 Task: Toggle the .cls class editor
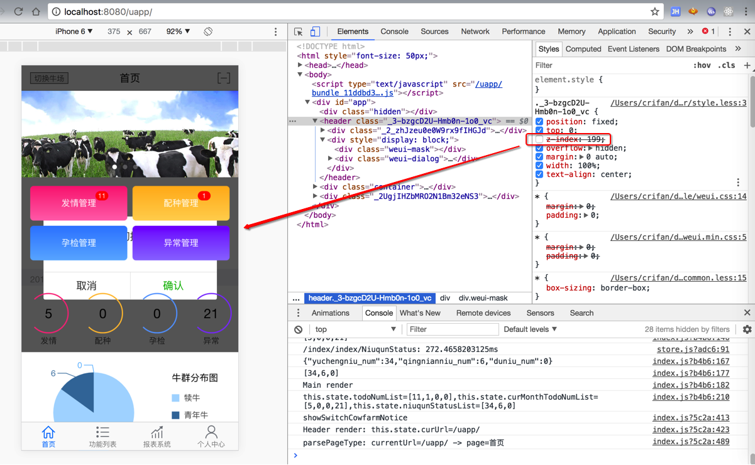(727, 65)
